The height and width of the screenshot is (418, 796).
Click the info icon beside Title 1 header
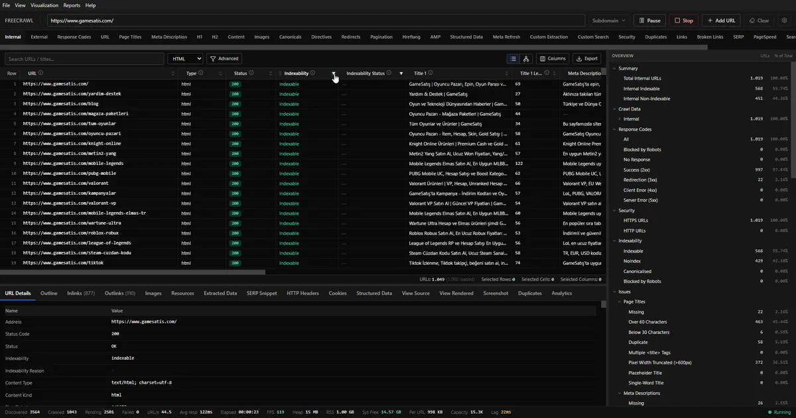click(431, 73)
